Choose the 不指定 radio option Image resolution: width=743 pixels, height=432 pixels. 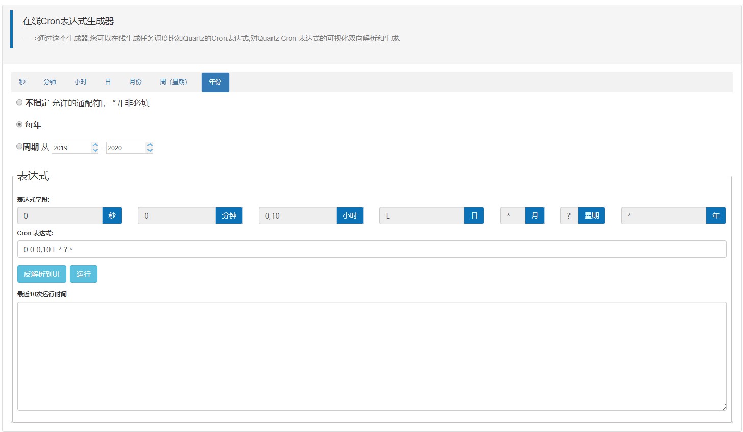[19, 103]
